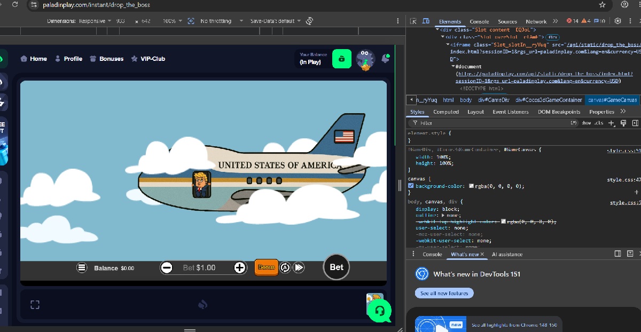Click the address bar URL

point(96,5)
